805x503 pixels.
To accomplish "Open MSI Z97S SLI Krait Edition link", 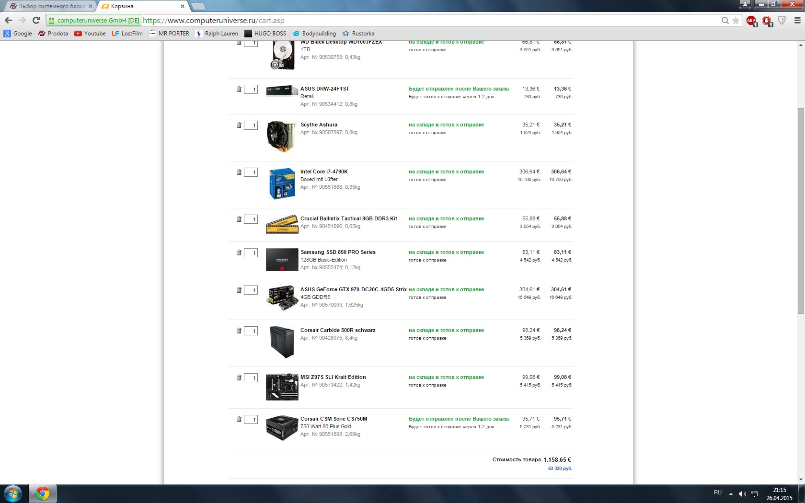I will click(x=333, y=377).
